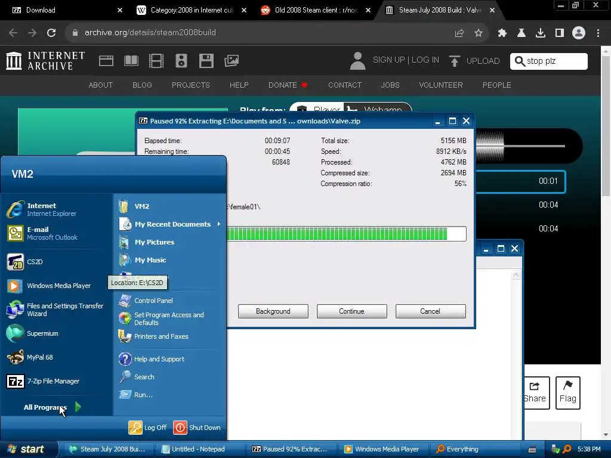Open MyPal 68 browser
The width and height of the screenshot is (611, 458).
click(30, 357)
